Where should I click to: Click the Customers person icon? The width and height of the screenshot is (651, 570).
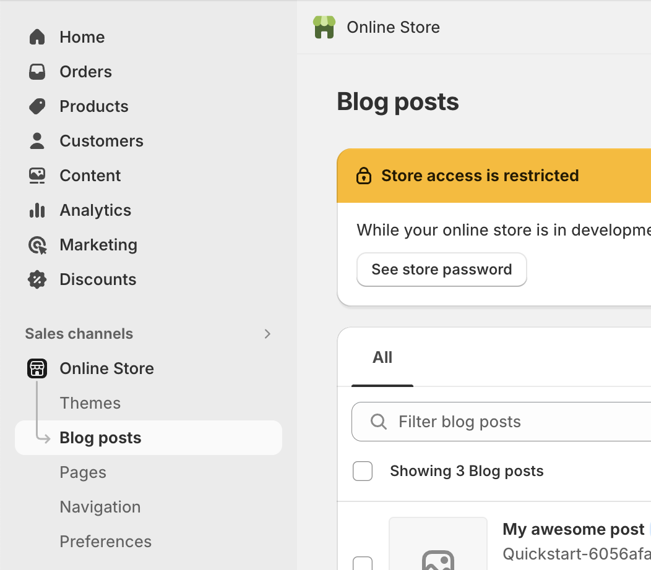point(37,141)
